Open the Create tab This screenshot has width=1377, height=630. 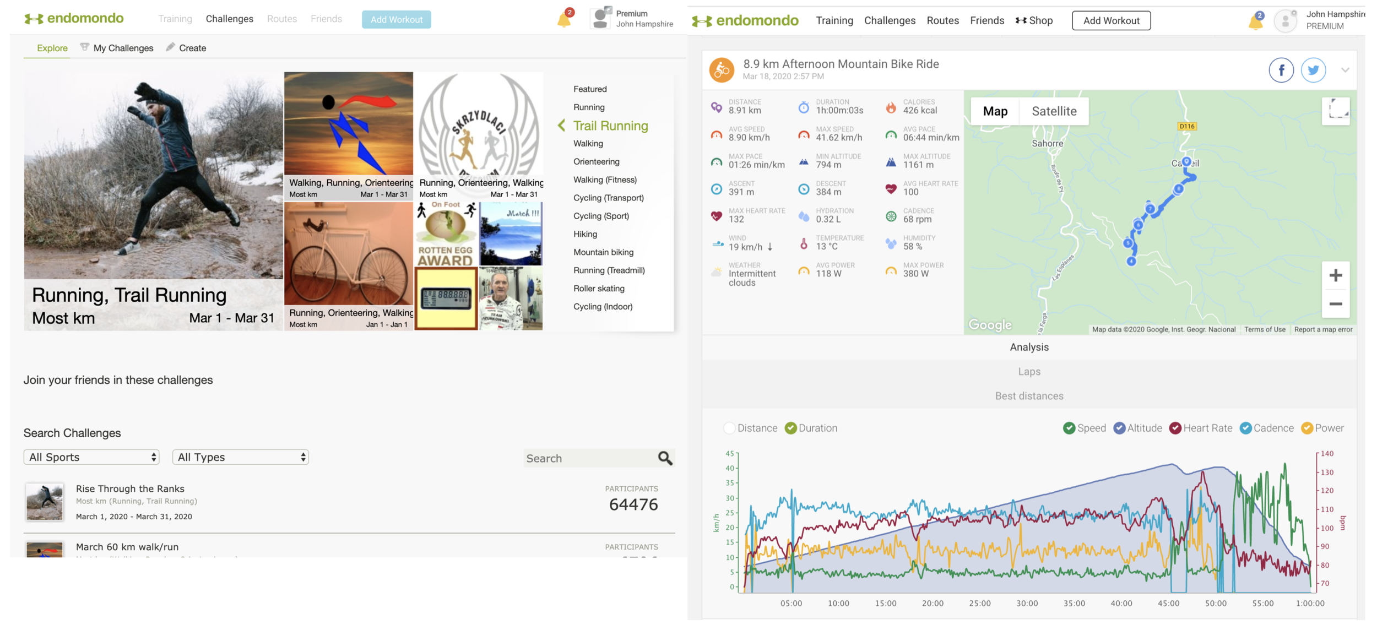click(x=186, y=48)
